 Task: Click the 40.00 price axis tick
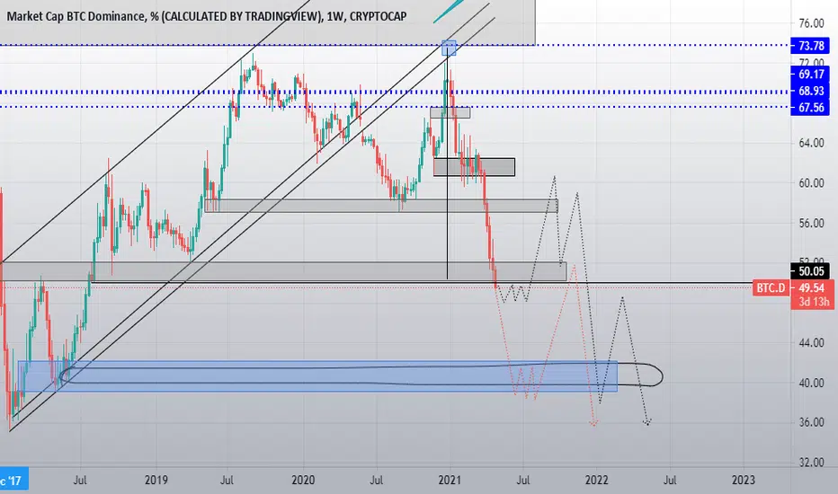(811, 383)
